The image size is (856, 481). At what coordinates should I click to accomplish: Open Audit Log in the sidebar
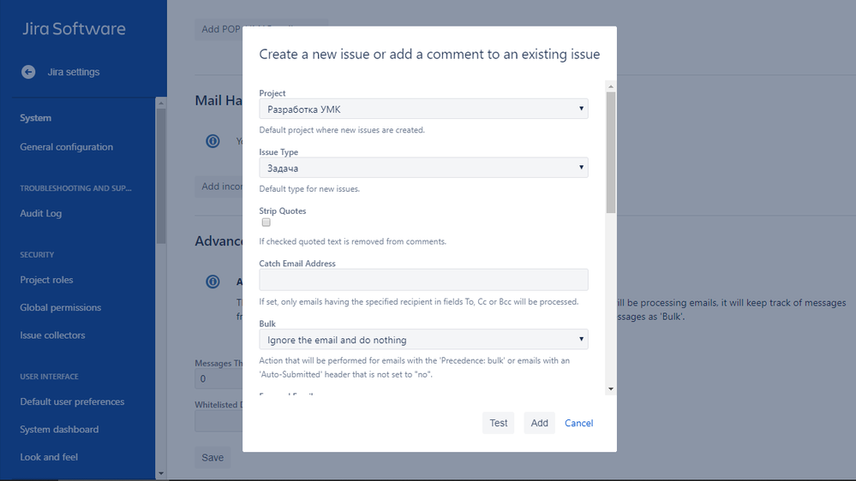[41, 213]
